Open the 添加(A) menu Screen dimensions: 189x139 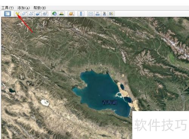pos(23,8)
